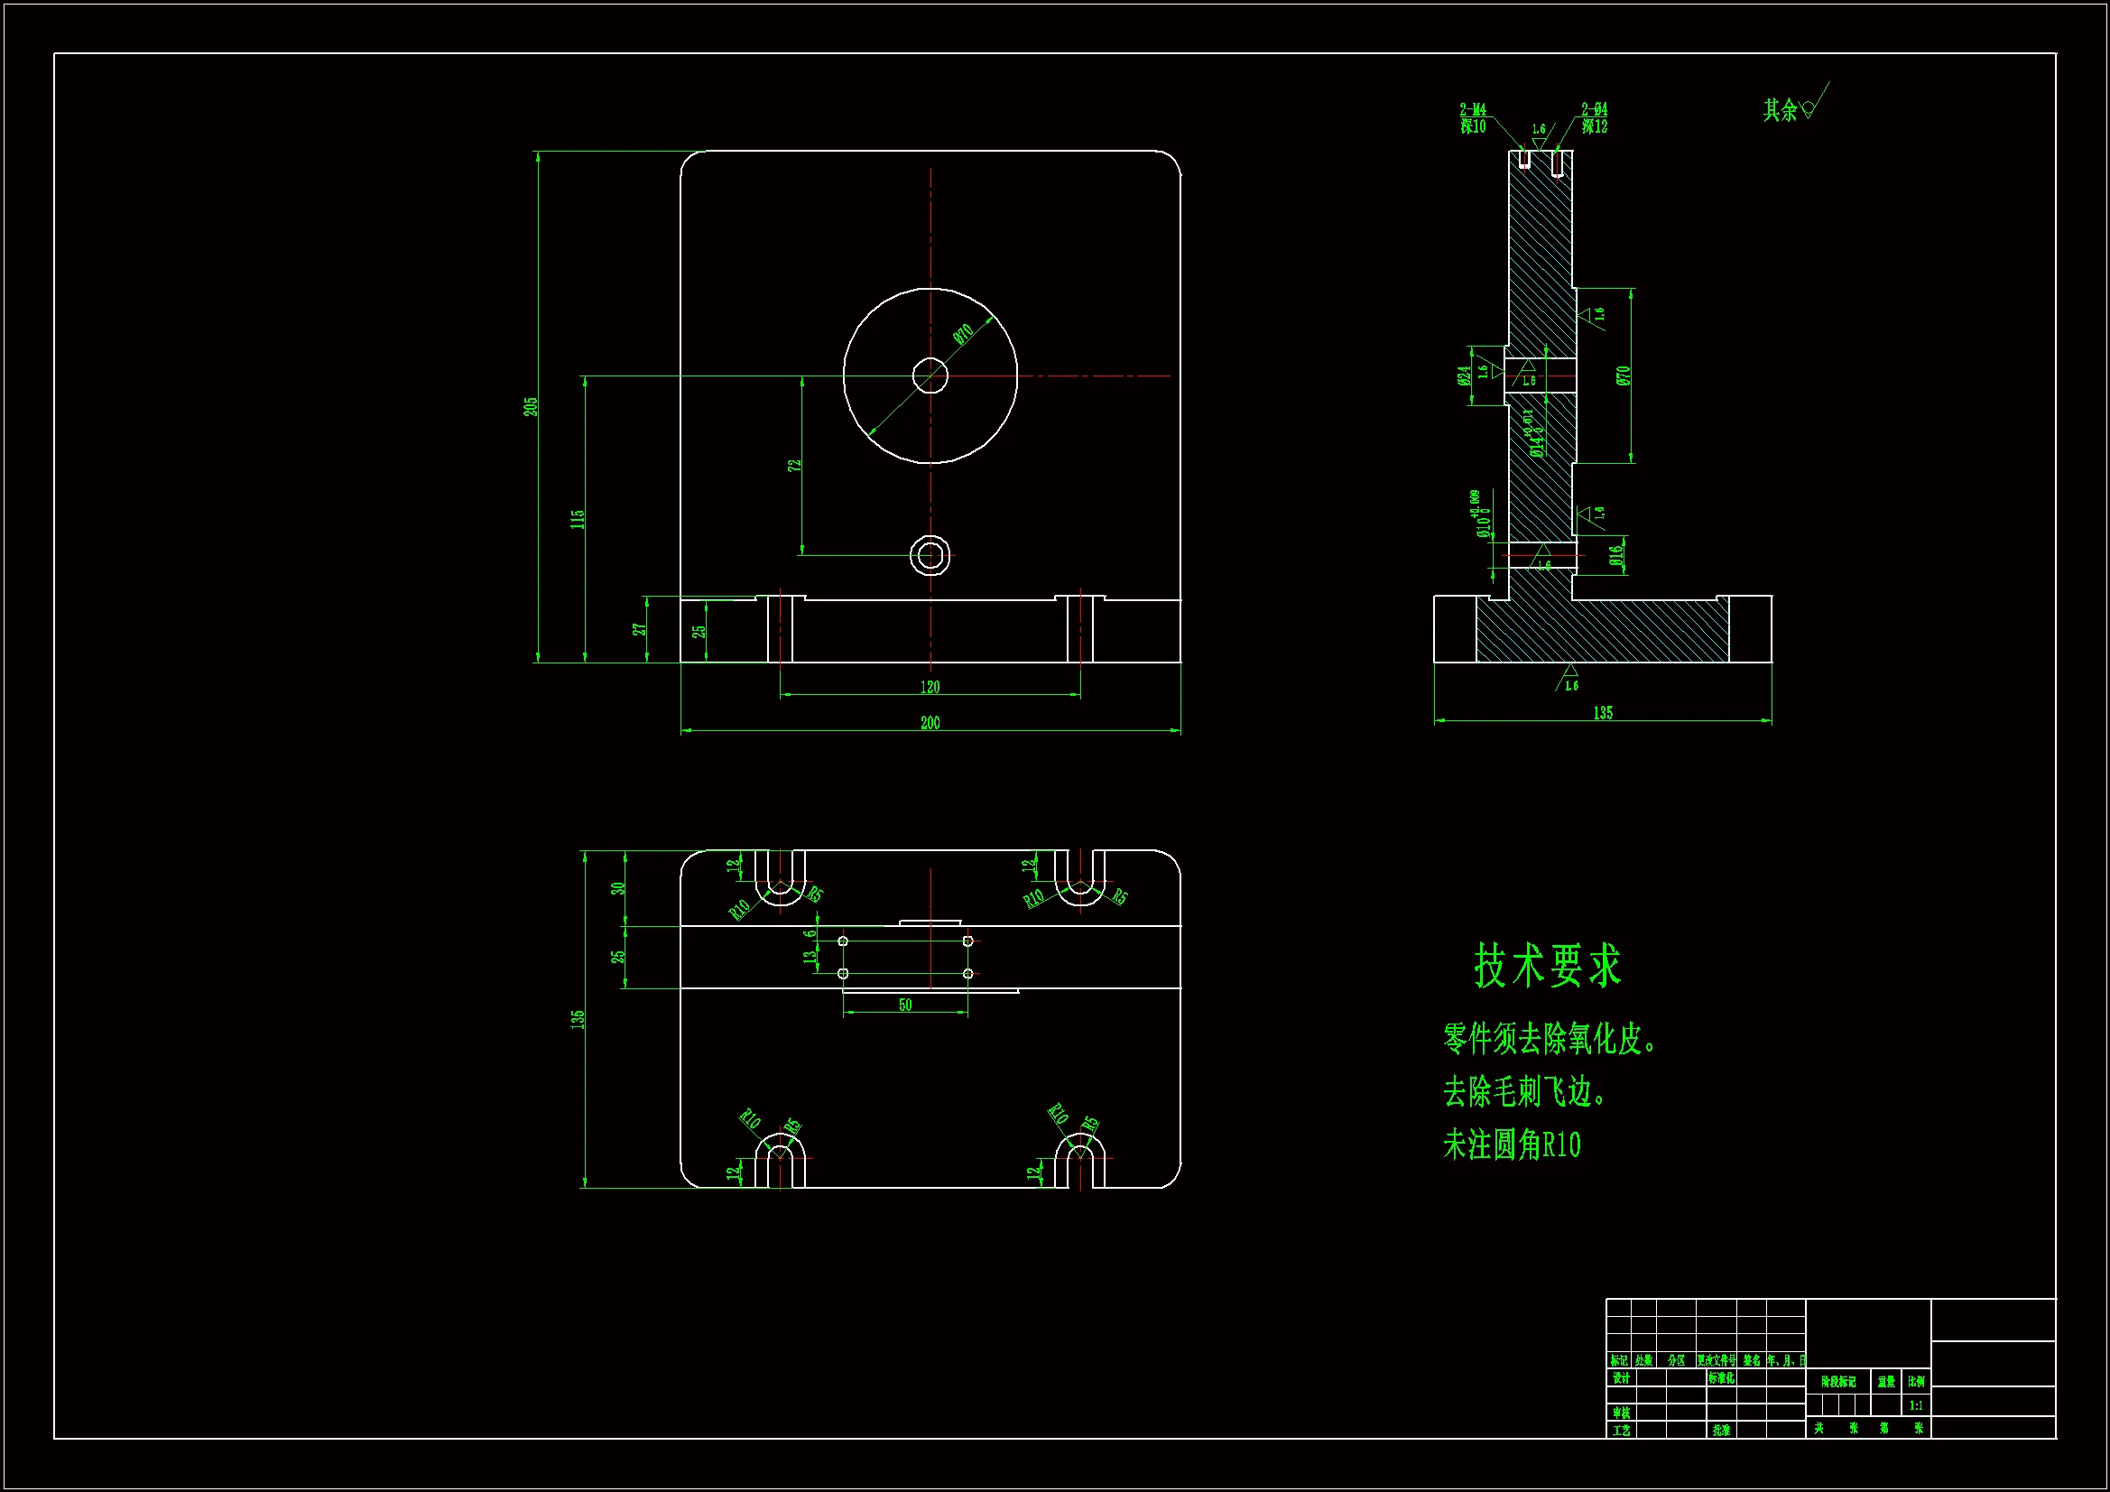
Task: Click the 标准化 title block label
Action: (1721, 1378)
